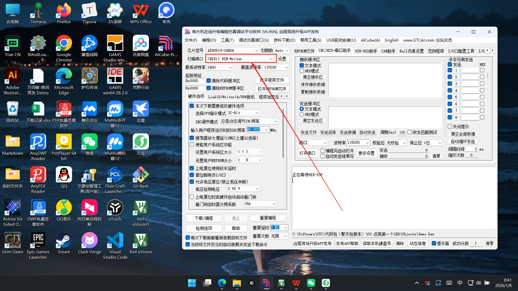Click the 周期(ms) value input field

pyautogui.click(x=402, y=132)
